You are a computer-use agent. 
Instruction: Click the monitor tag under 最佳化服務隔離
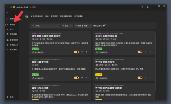(x=35, y=91)
